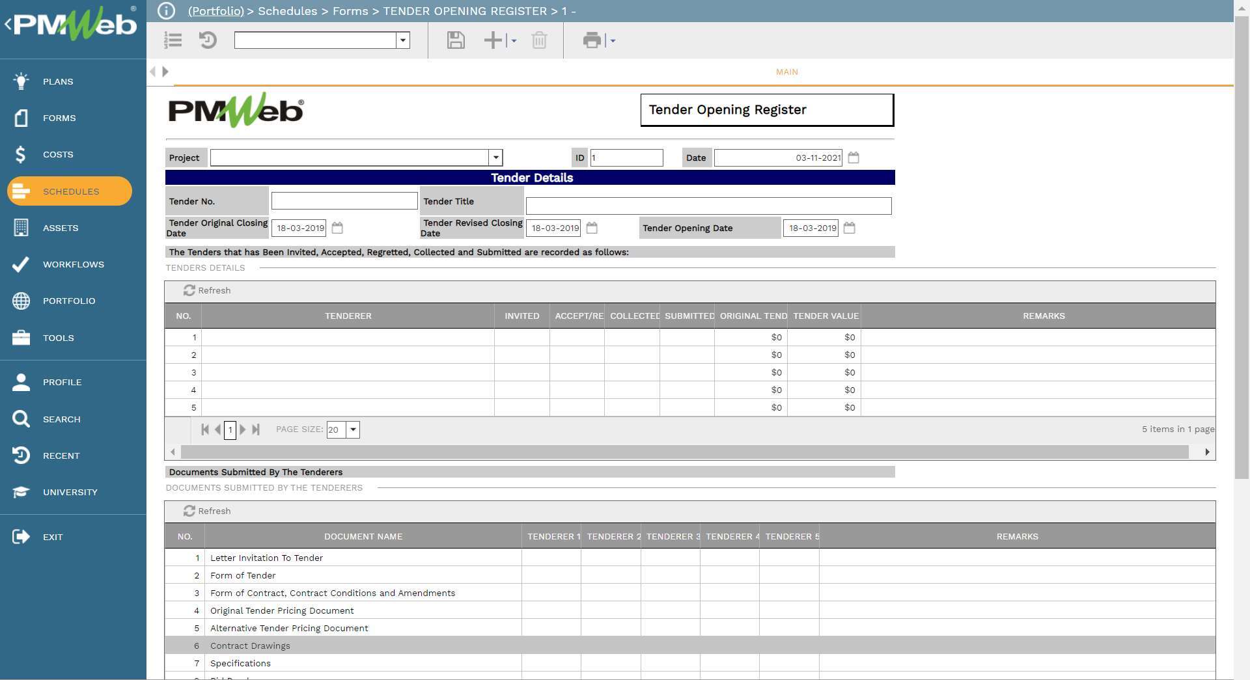Save the record with floppy icon
This screenshot has height=680, width=1250.
tap(456, 40)
